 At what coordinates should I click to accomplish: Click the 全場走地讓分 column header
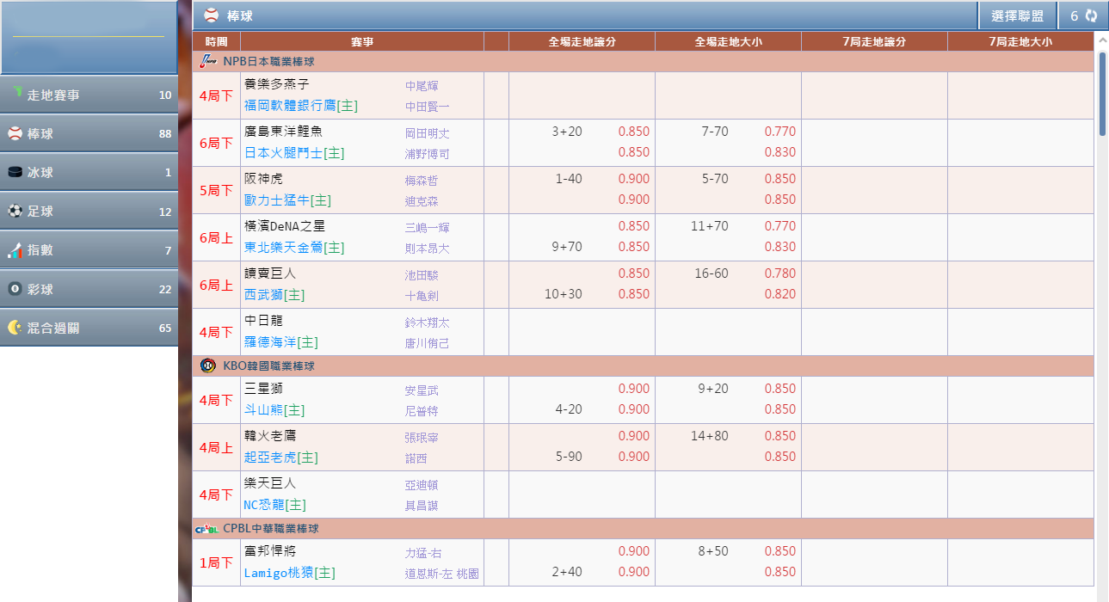click(582, 41)
